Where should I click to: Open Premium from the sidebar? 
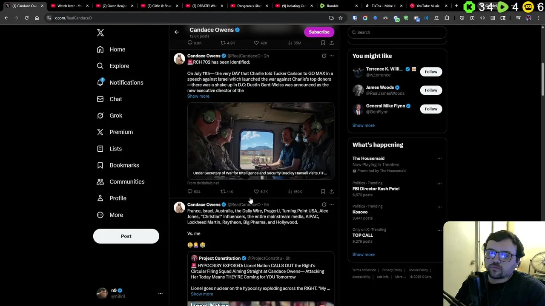pyautogui.click(x=115, y=132)
